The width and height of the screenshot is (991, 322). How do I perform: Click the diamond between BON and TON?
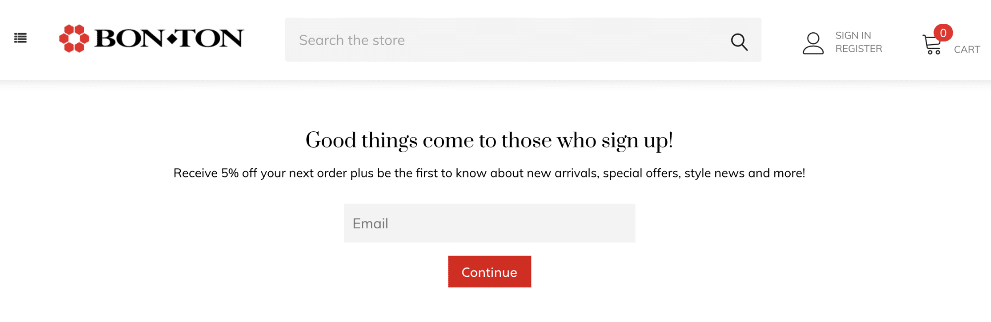(172, 39)
